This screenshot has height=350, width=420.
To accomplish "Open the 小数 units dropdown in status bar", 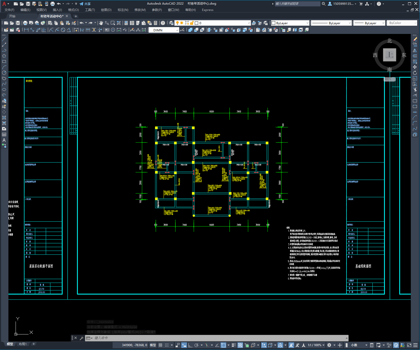I will [x=359, y=345].
